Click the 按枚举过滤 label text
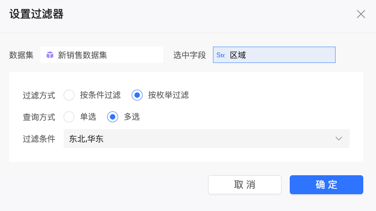This screenshot has height=211, width=376. coord(168,95)
